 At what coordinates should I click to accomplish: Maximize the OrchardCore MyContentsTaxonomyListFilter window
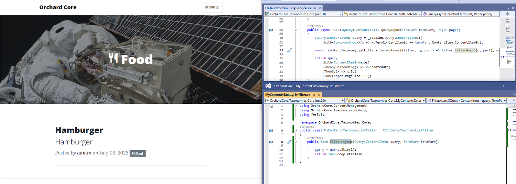(x=505, y=86)
